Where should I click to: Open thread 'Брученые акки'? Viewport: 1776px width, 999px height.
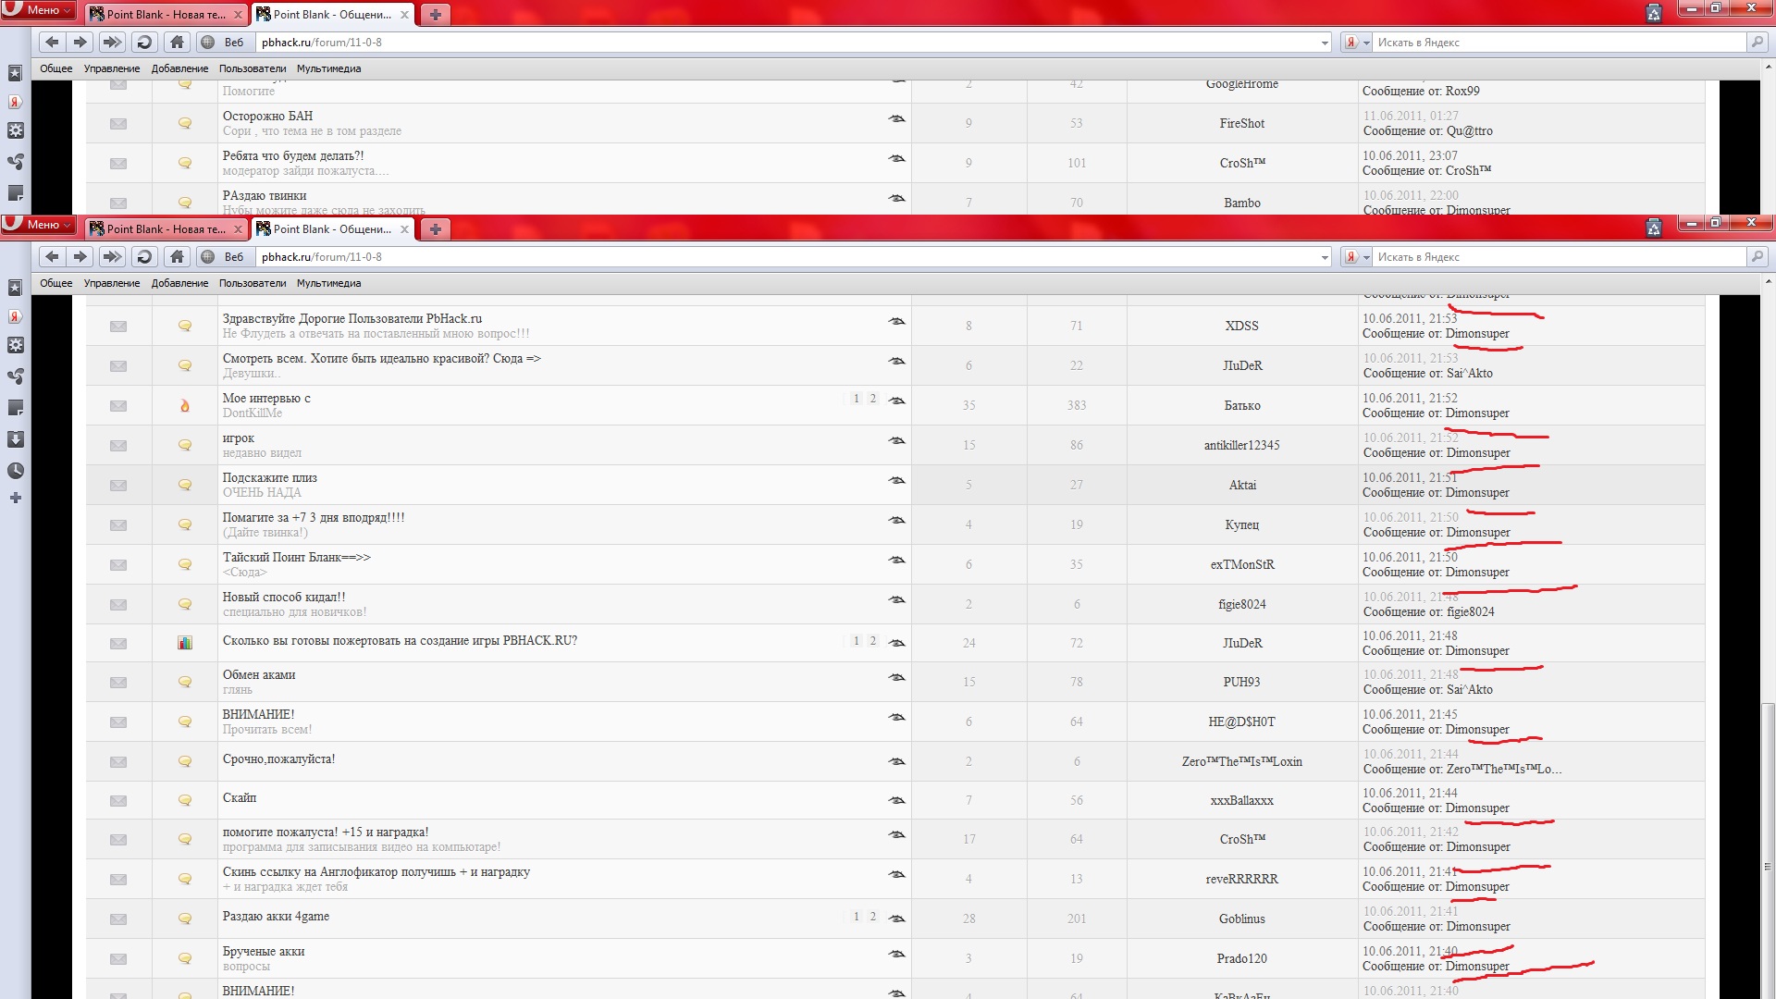click(x=264, y=951)
